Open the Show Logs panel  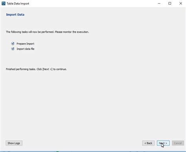pos(14,143)
